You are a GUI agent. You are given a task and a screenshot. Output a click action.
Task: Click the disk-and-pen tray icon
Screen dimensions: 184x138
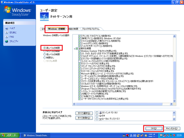click(168, 135)
